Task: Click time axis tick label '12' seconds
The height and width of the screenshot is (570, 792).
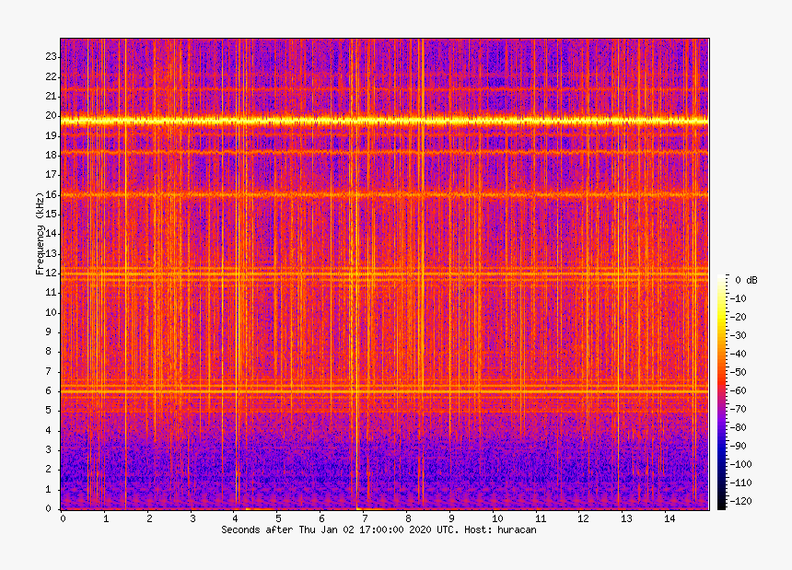Action: point(583,518)
